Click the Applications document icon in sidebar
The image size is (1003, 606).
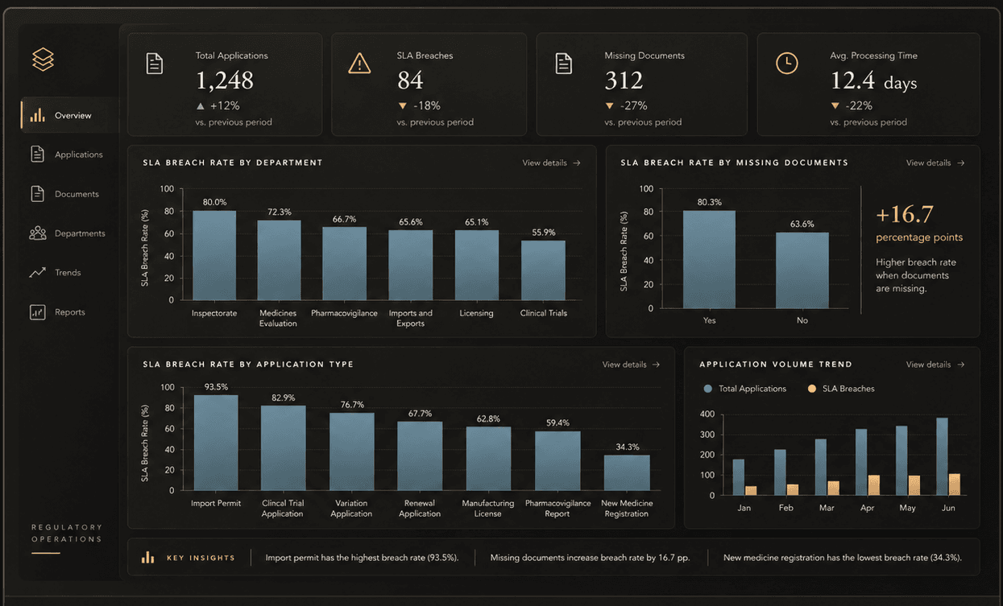click(x=37, y=154)
